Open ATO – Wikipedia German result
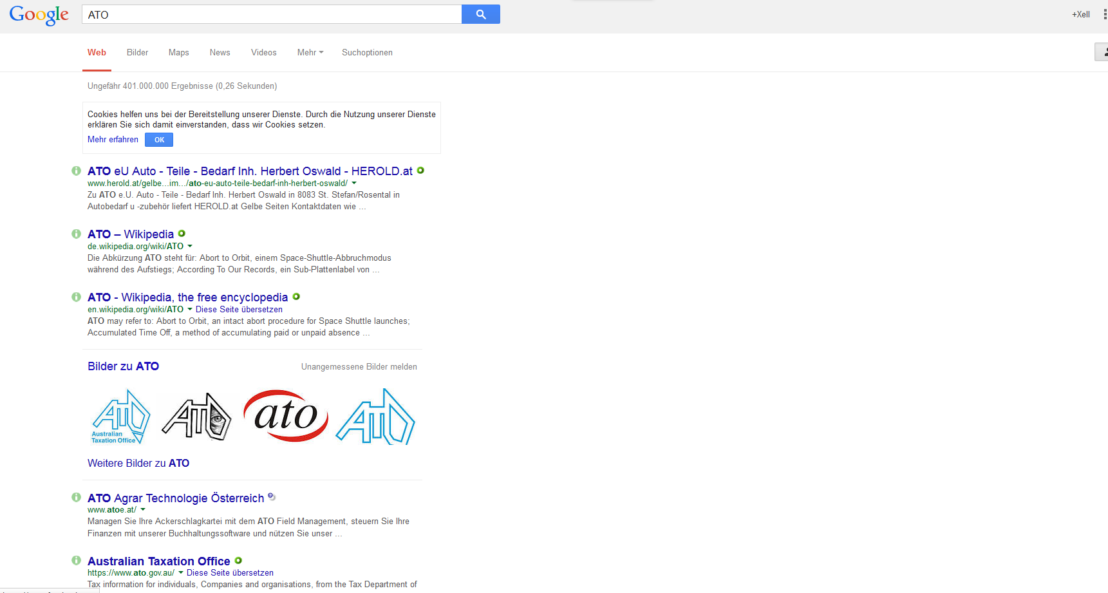Viewport: 1108px width, 593px height. [131, 234]
